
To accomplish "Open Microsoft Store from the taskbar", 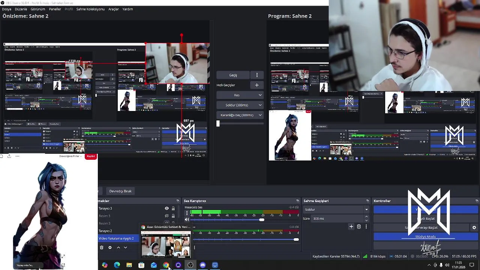I will (141, 265).
